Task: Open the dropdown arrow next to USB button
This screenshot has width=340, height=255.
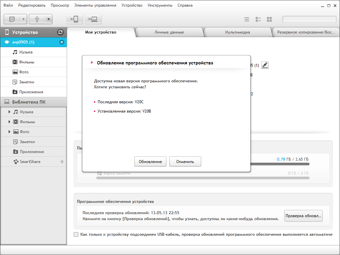Action: point(48,19)
